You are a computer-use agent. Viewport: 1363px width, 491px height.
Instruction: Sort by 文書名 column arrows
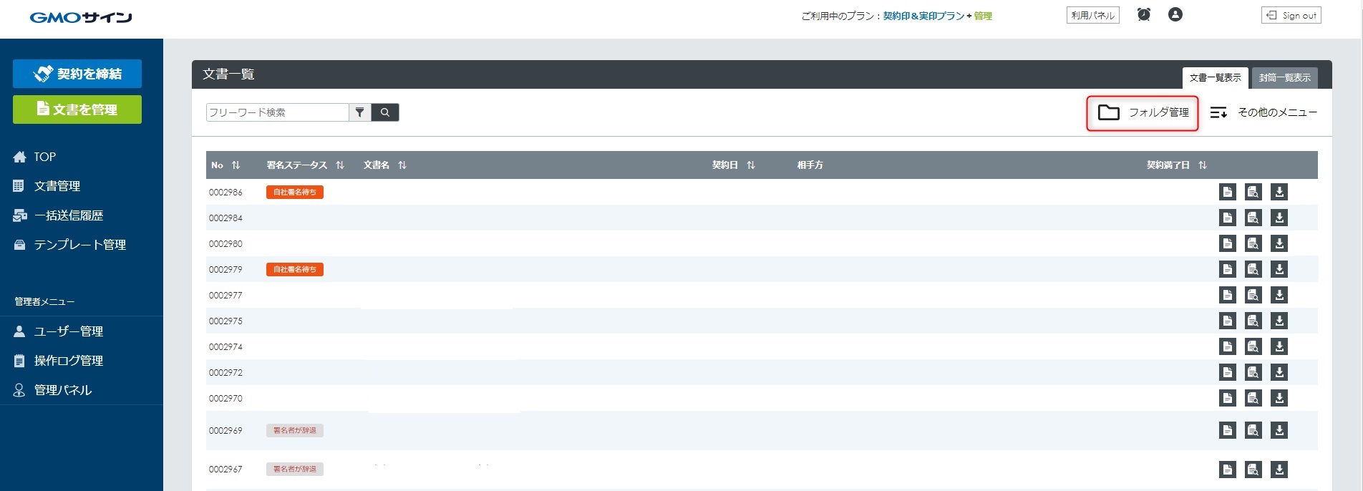(x=402, y=165)
